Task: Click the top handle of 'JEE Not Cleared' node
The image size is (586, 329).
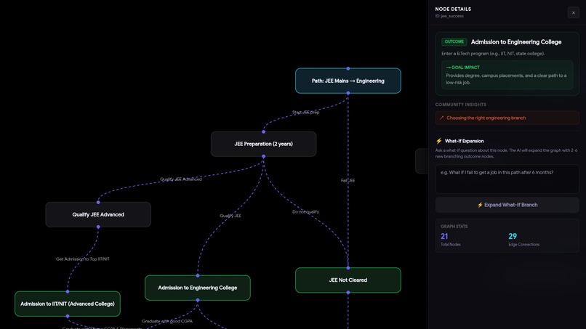Action: [x=348, y=268]
